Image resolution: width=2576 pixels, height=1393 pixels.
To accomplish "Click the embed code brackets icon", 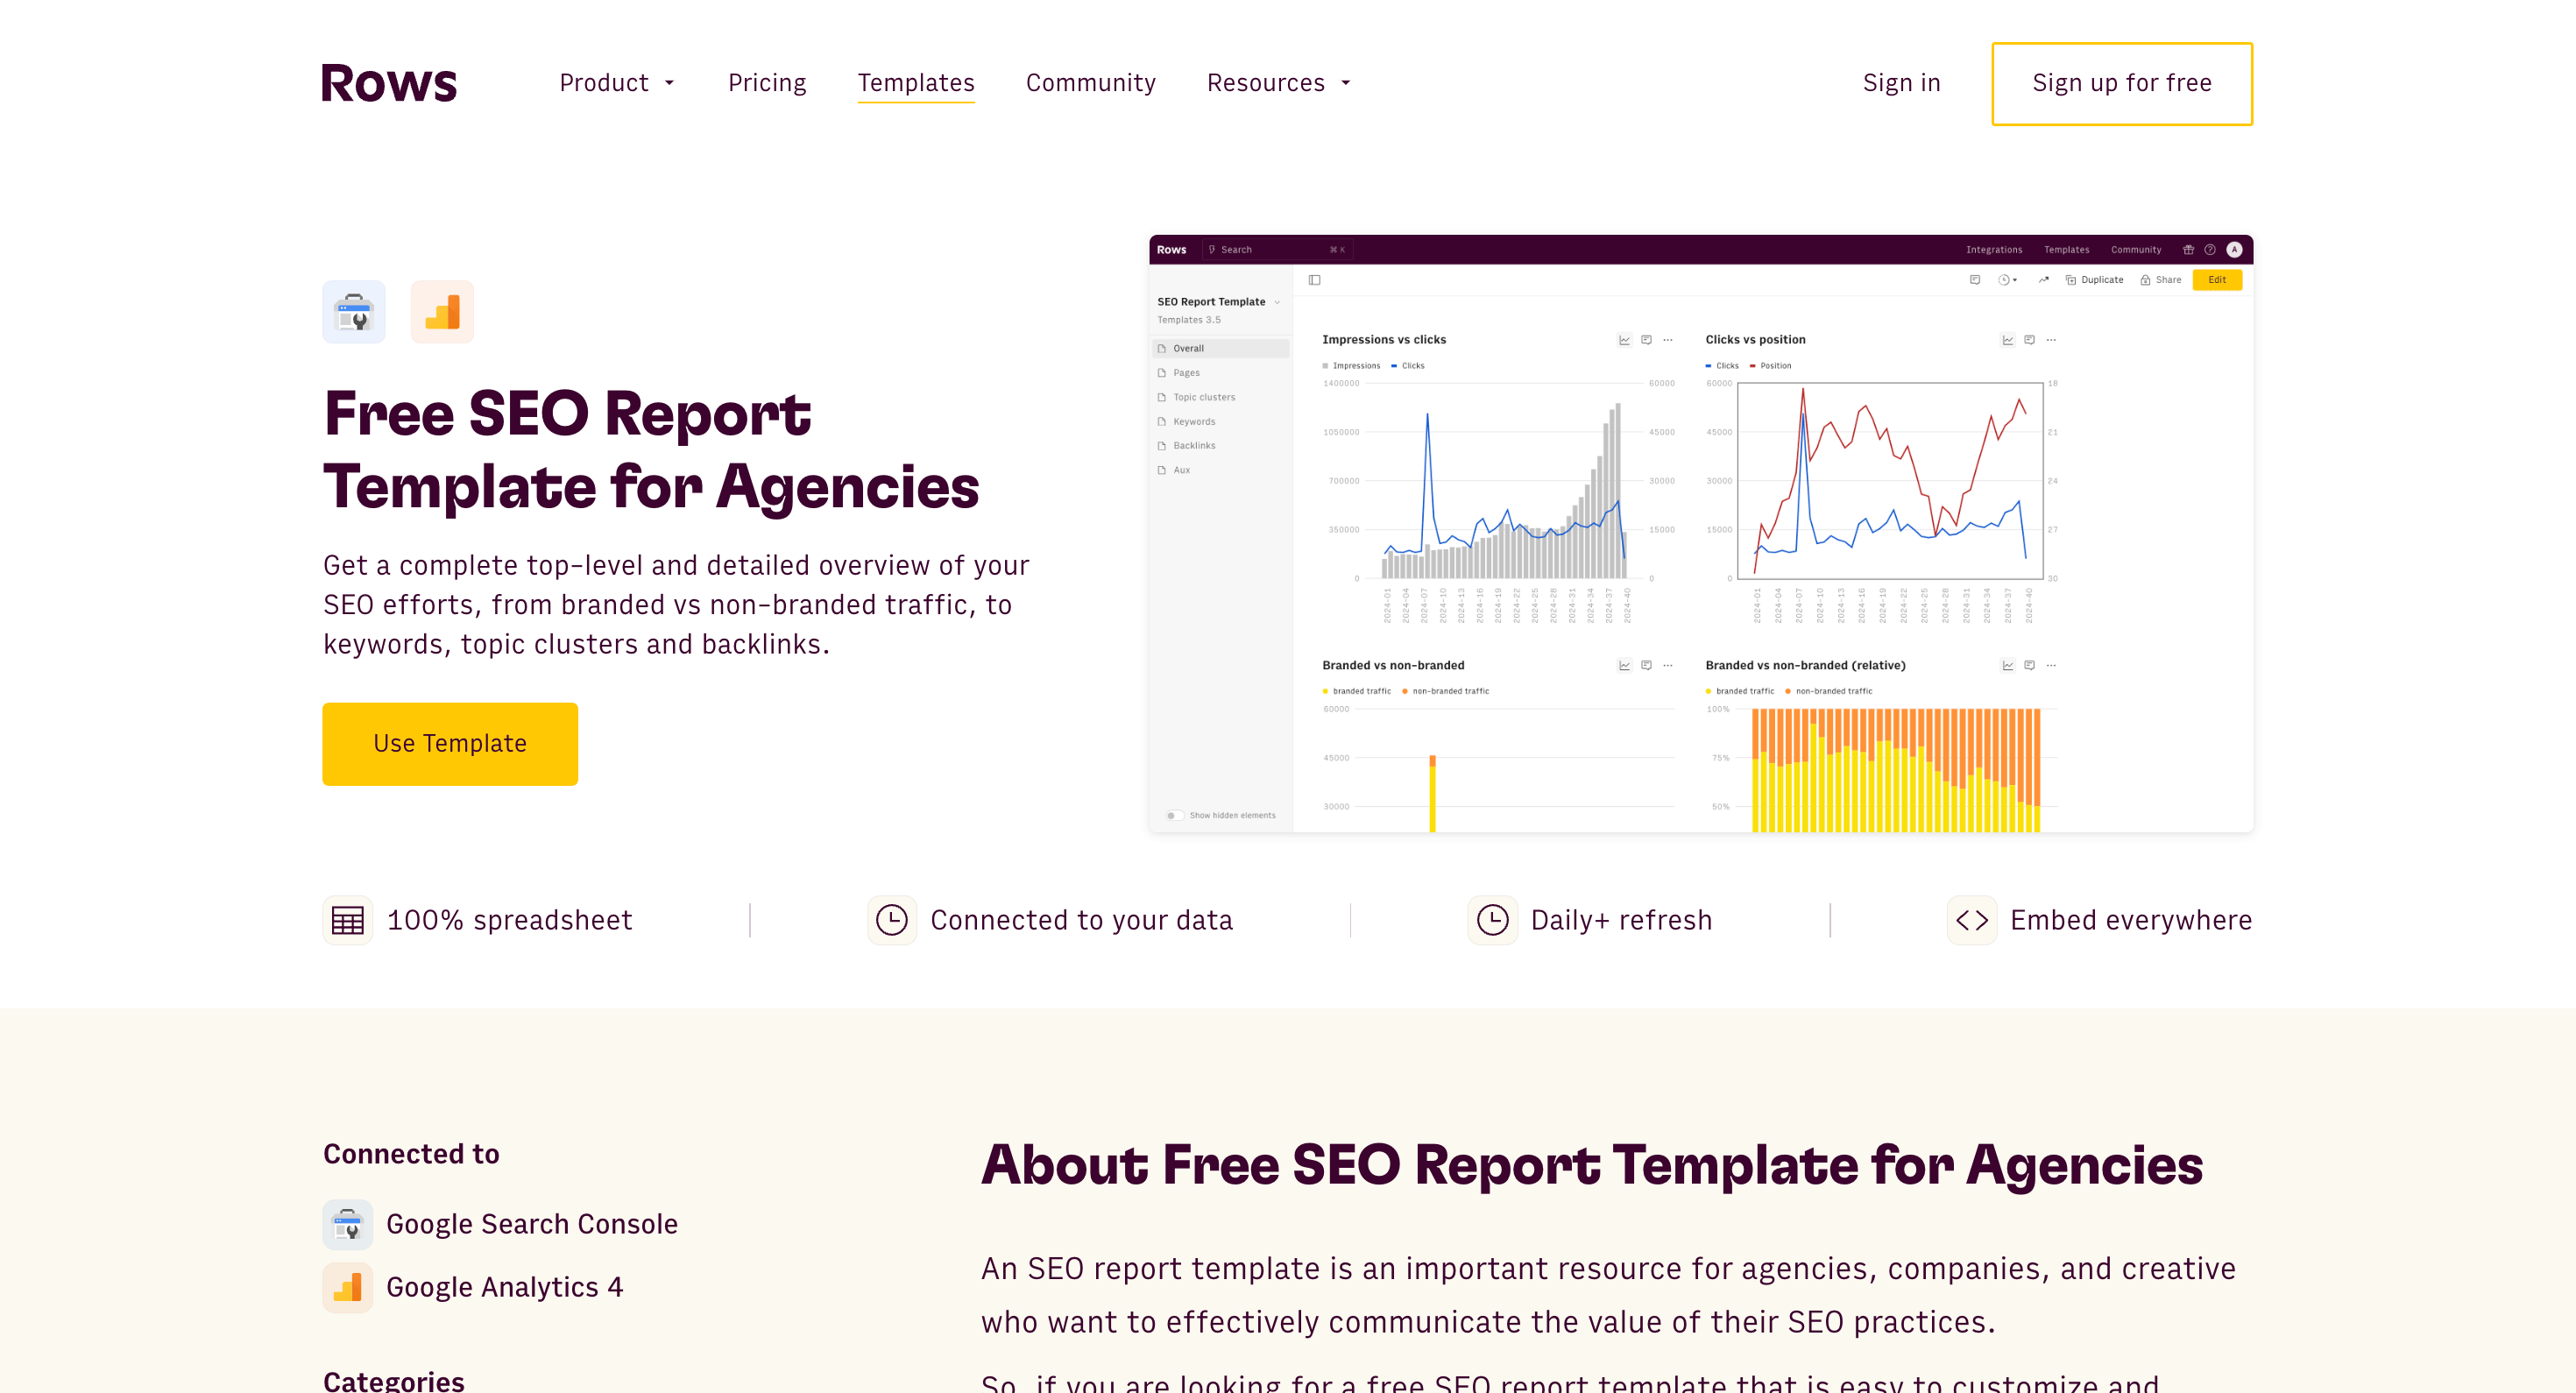I will click(x=1972, y=920).
